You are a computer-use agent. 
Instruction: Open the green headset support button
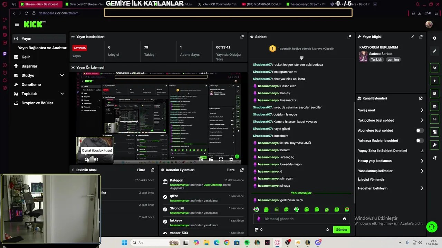tap(432, 227)
